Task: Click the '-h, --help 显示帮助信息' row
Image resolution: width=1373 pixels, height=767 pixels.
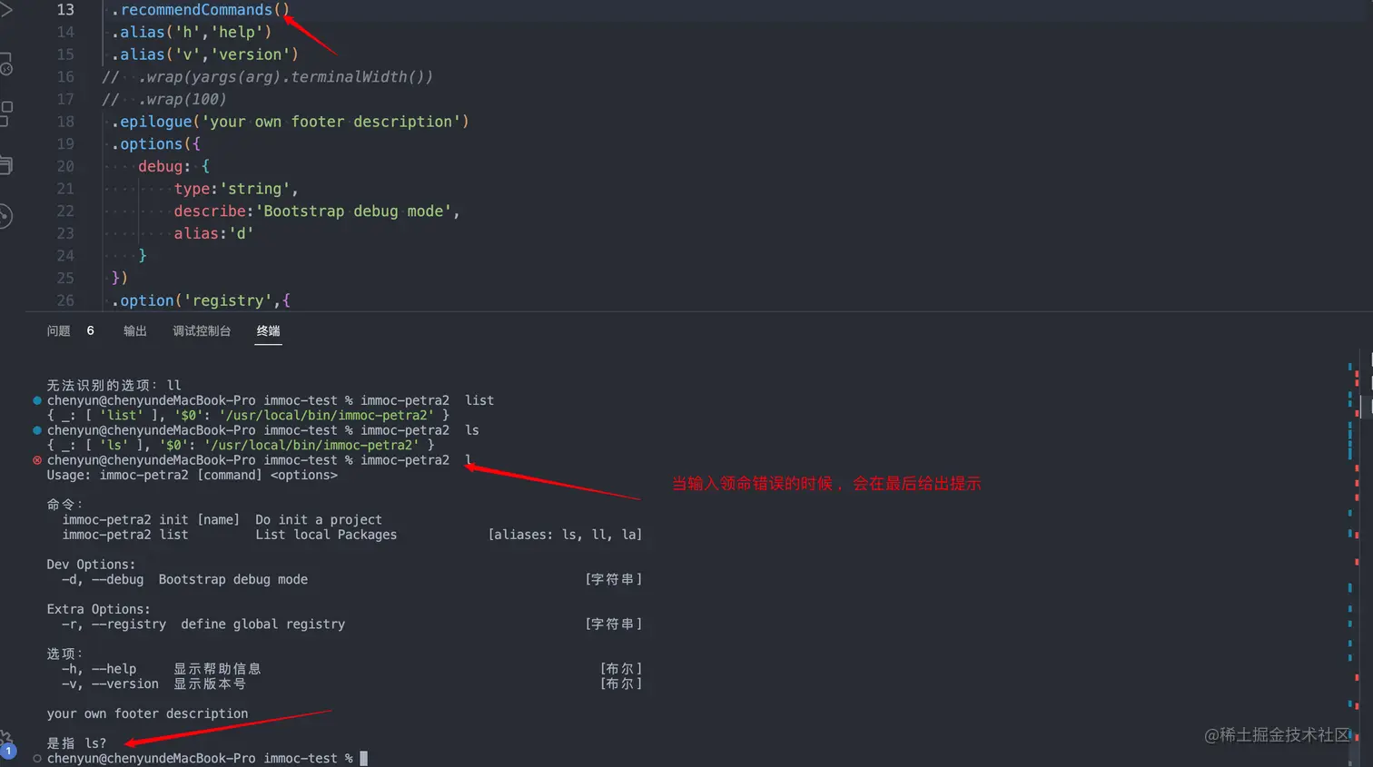Action: point(351,669)
